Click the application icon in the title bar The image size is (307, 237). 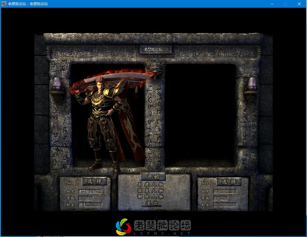(x=4, y=4)
